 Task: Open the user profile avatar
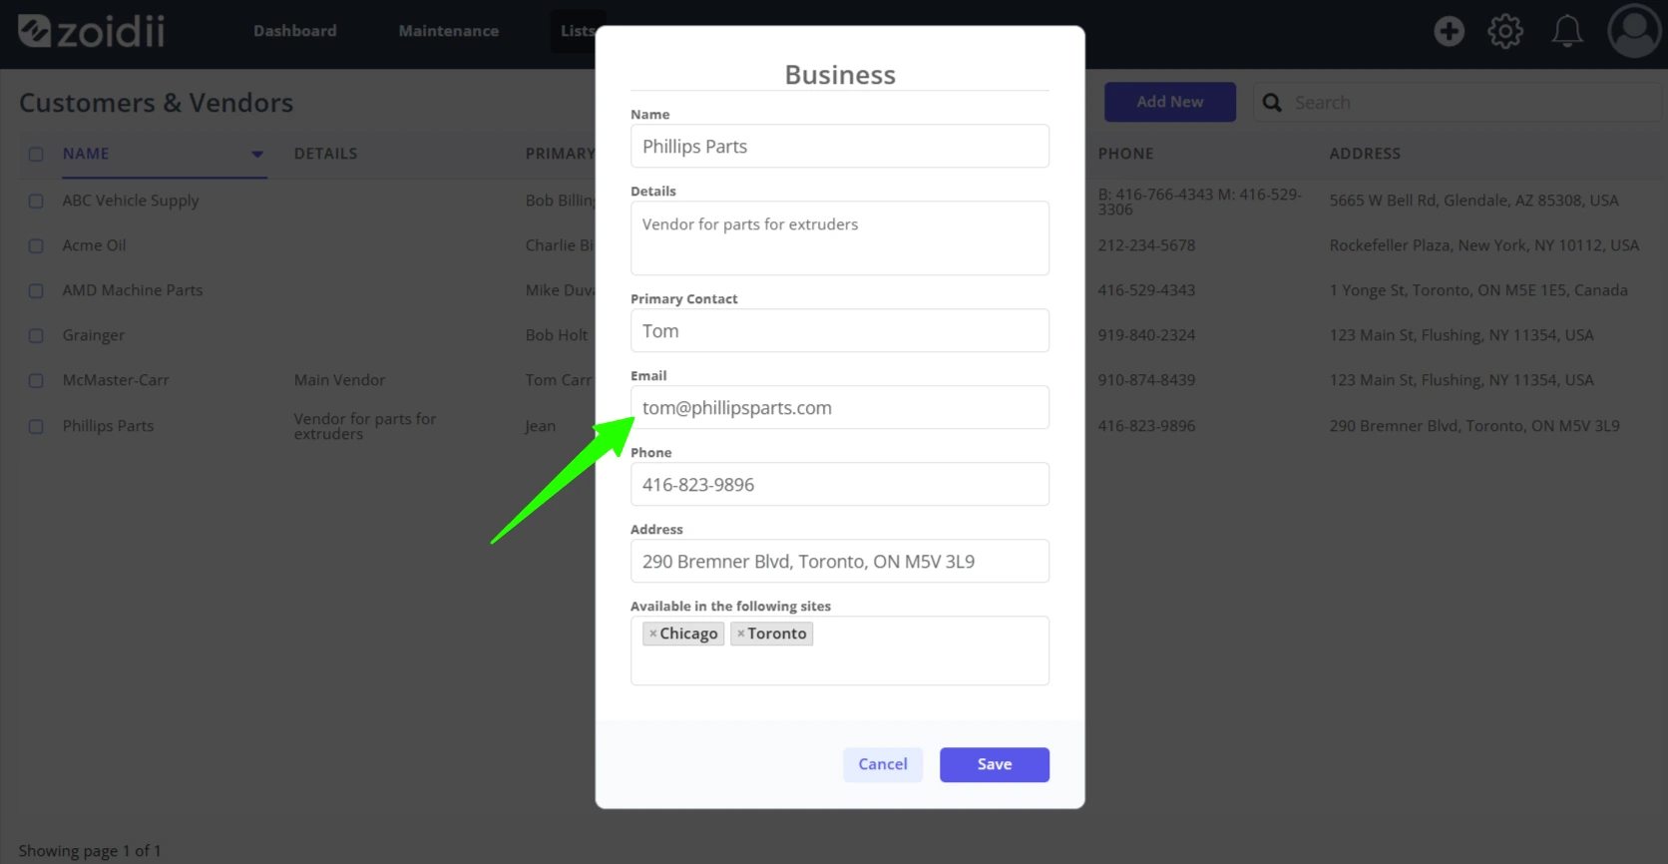[1634, 31]
